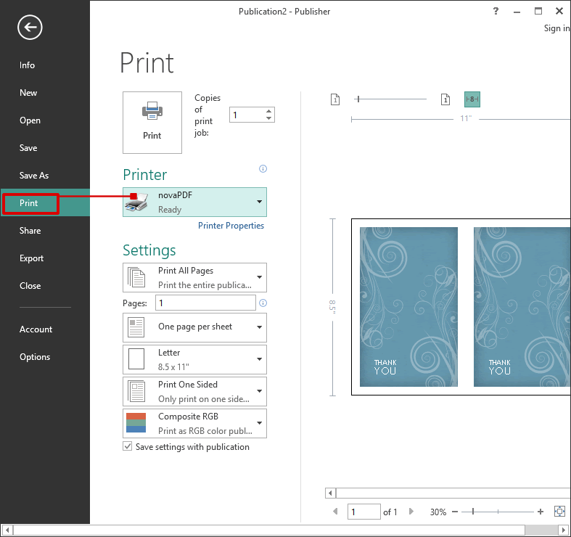Click the preview scrollbar left arrow
The height and width of the screenshot is (537, 571).
pos(330,493)
